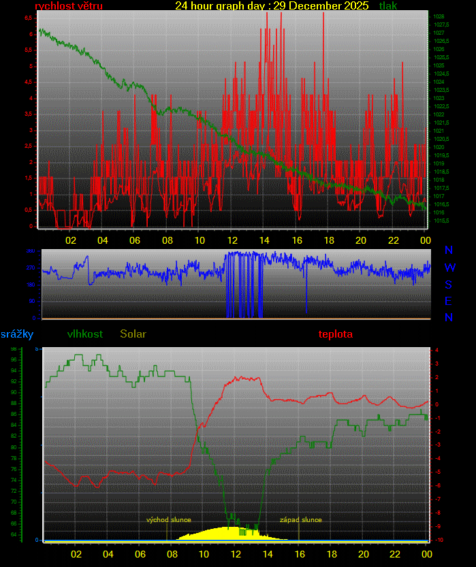
Task: Click hour '12' on wind graph axis
Action: pyautogui.click(x=232, y=240)
